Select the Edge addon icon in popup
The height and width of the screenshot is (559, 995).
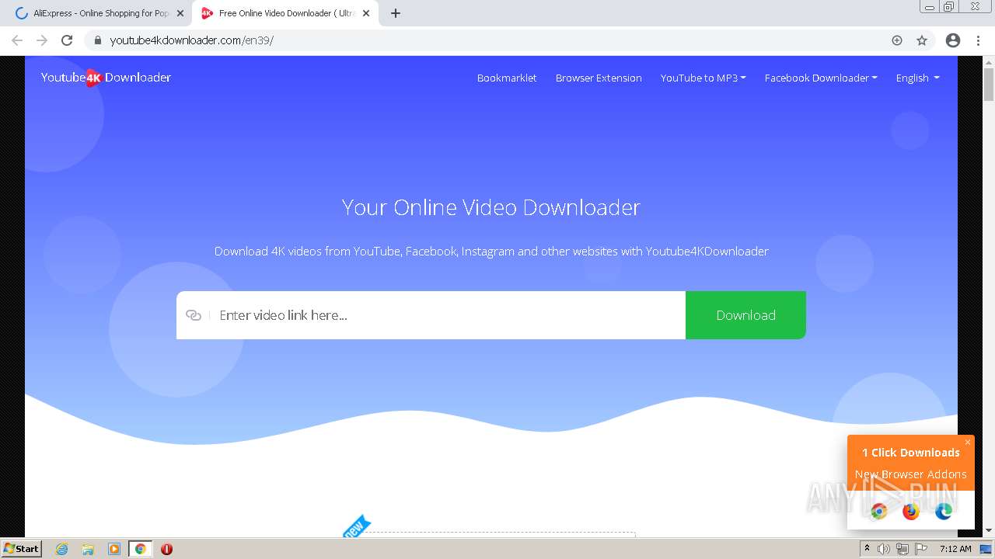[944, 511]
